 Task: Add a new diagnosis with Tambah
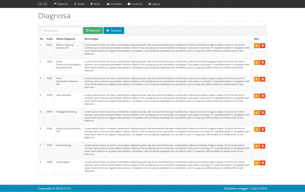pyautogui.click(x=114, y=30)
